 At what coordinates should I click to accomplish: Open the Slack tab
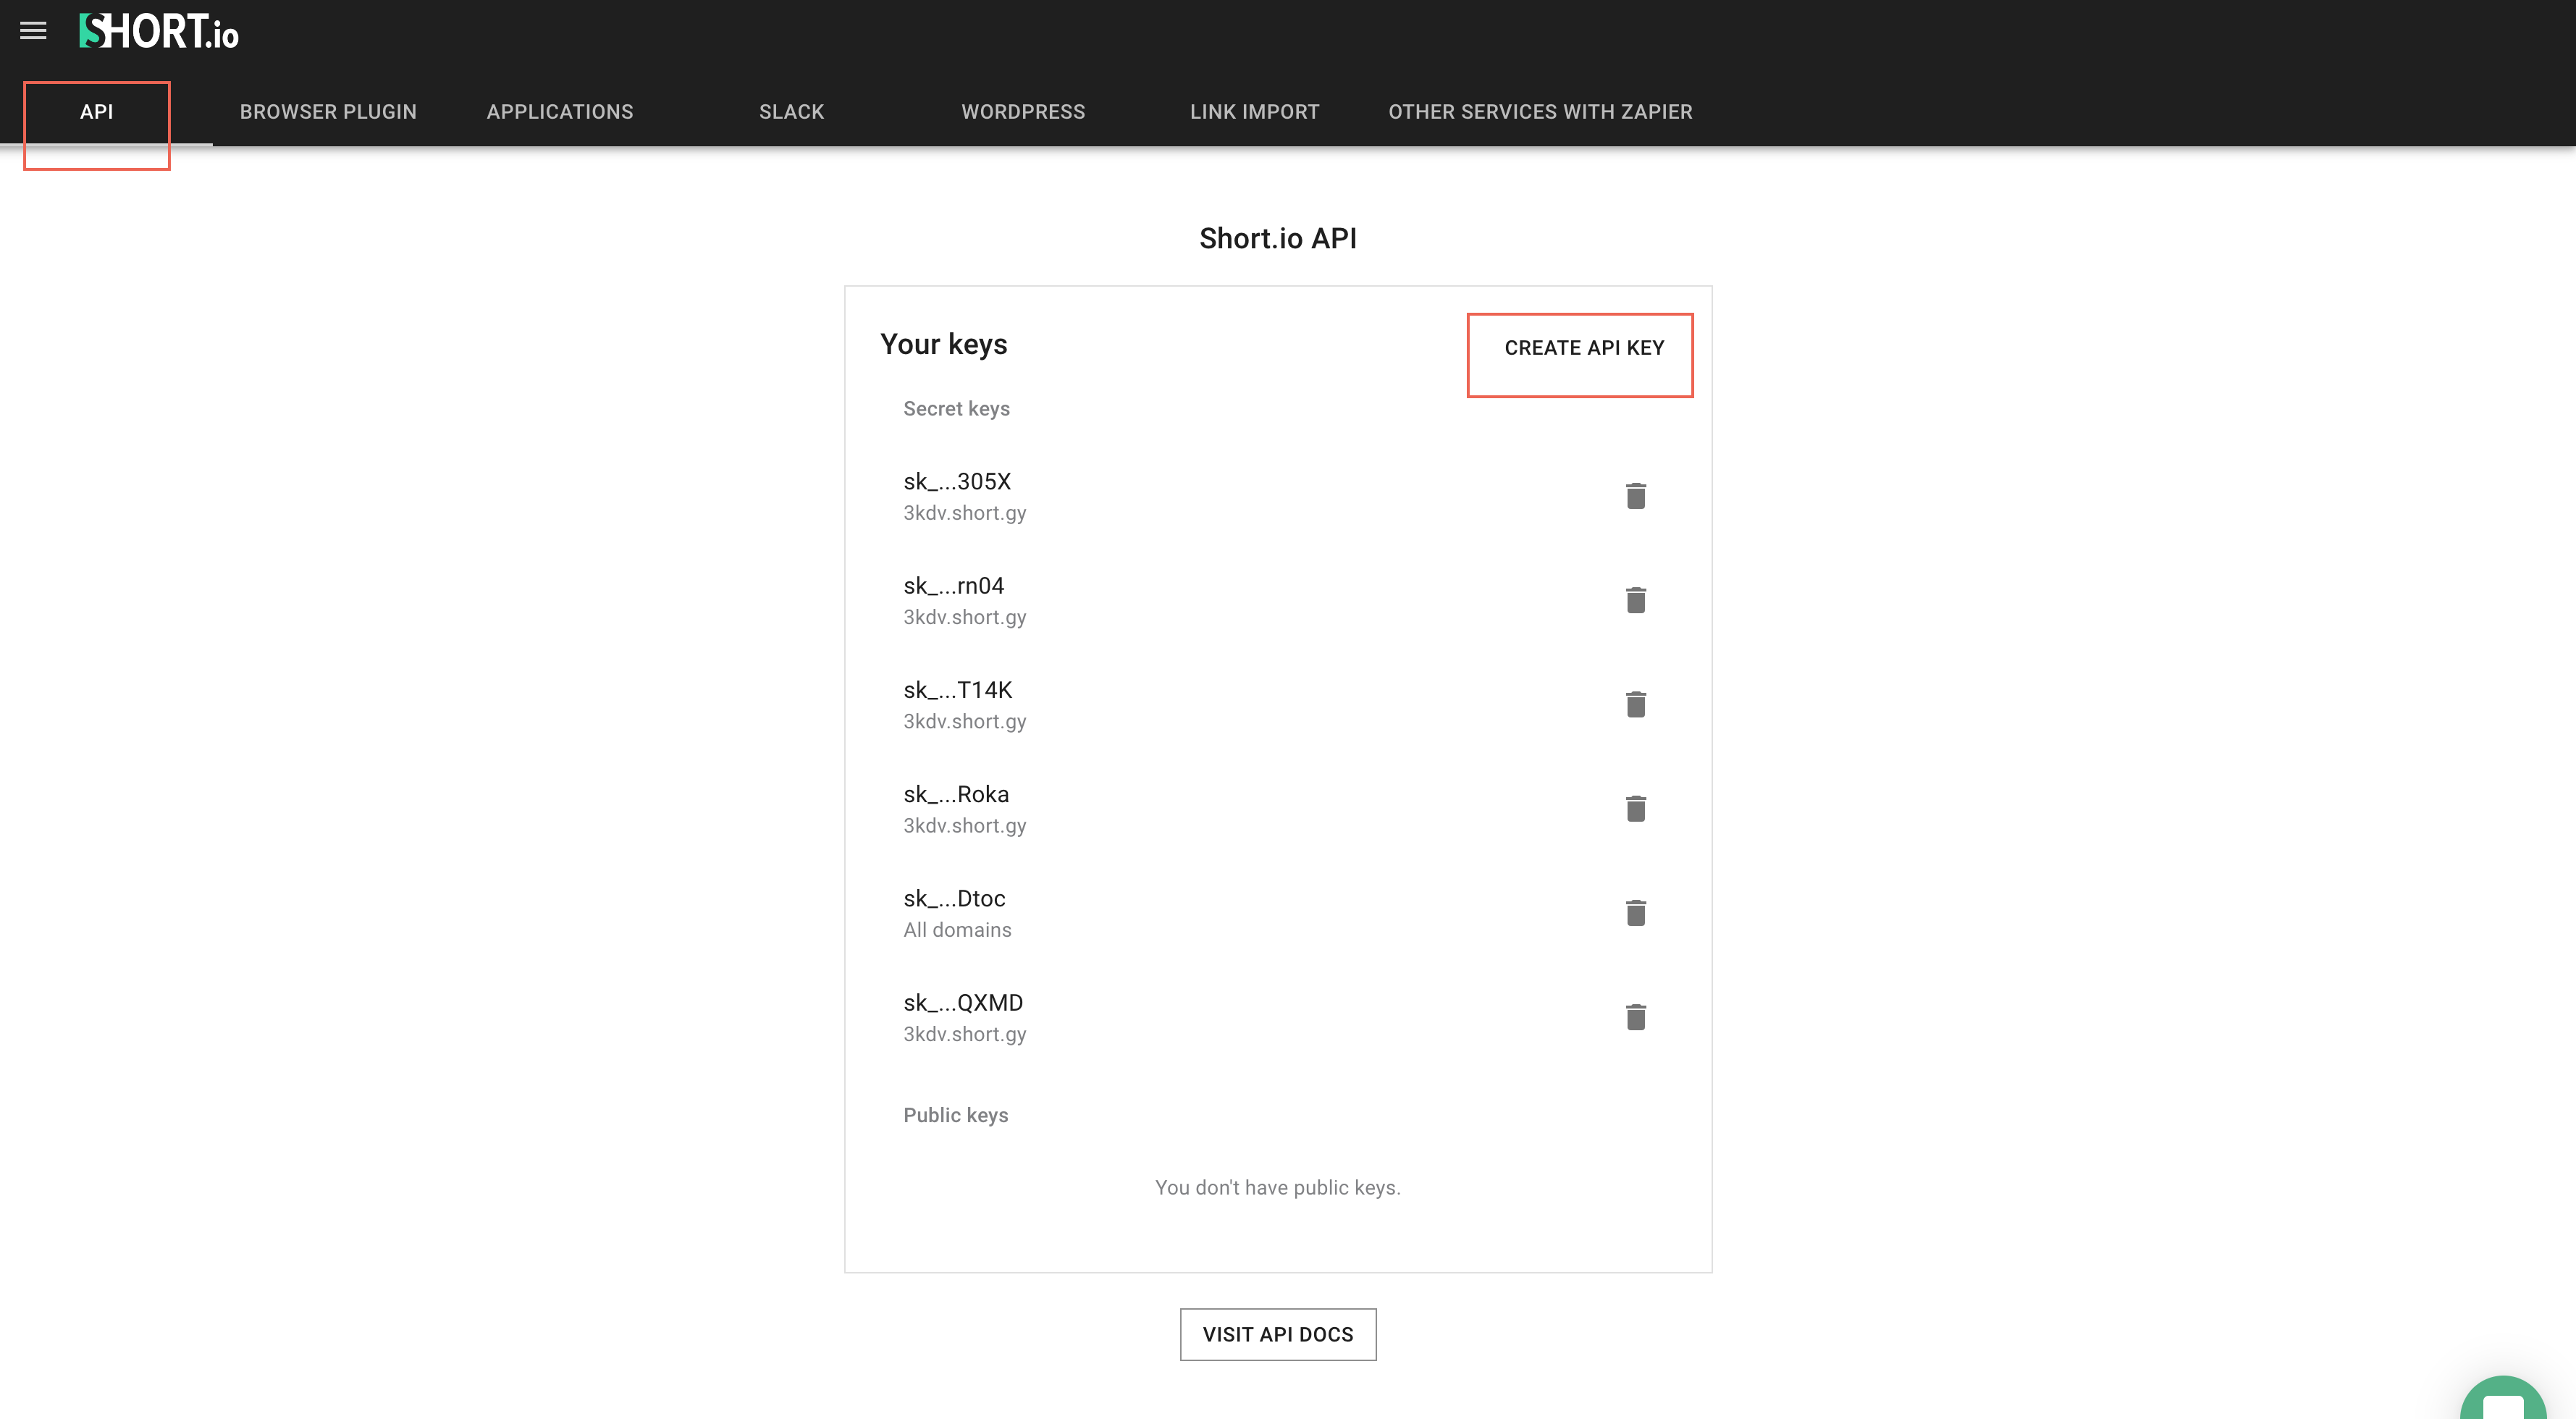tap(791, 112)
